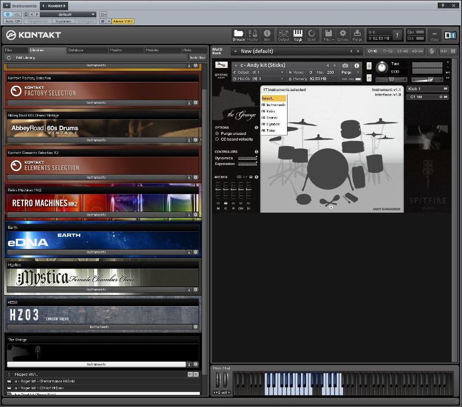Open the Instrumente menu arrow
462x407 pixels.
pyautogui.click(x=6, y=6)
